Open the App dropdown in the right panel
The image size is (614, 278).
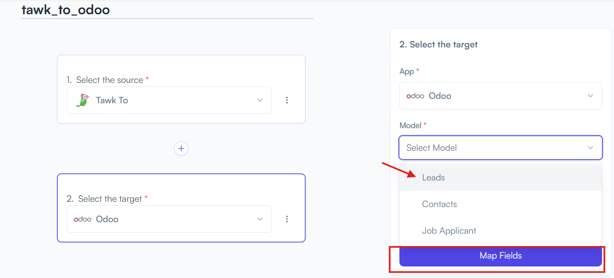[x=501, y=96]
